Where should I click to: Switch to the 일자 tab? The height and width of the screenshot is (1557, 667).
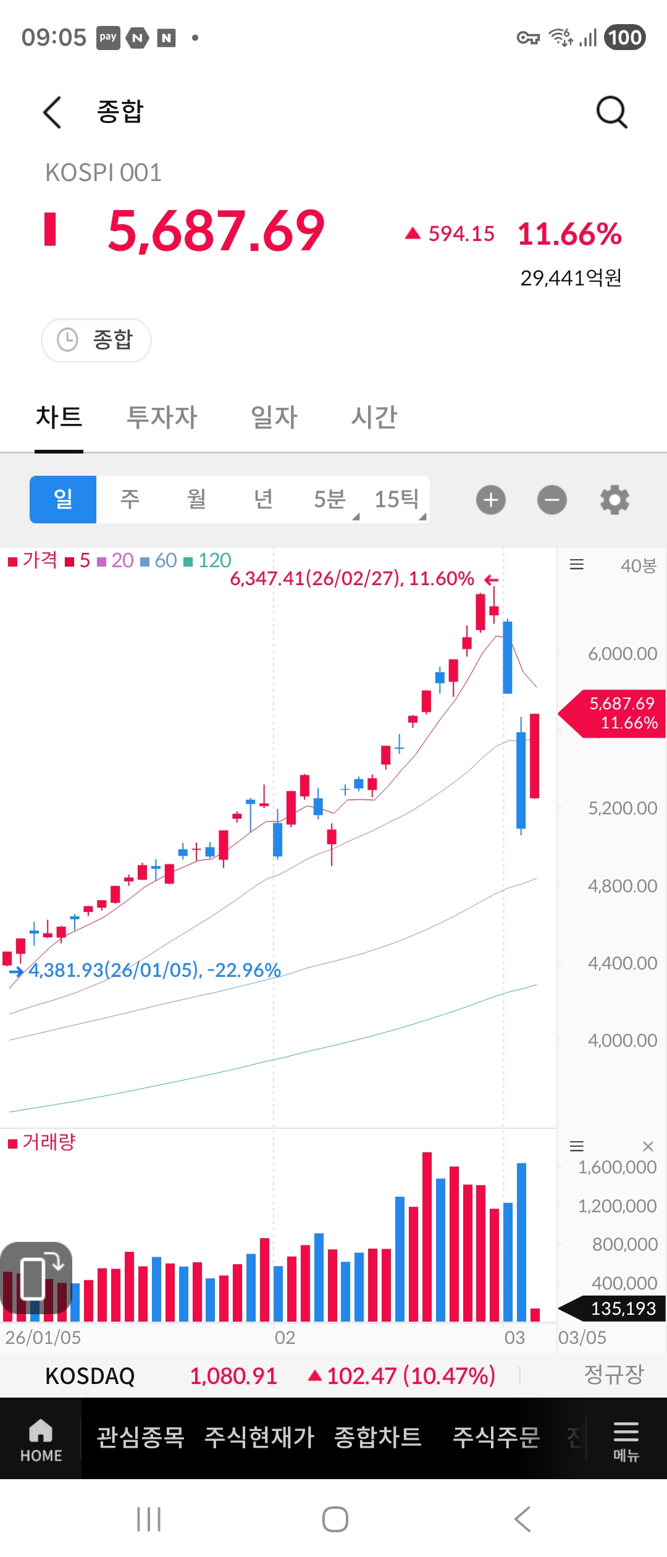[x=274, y=417]
